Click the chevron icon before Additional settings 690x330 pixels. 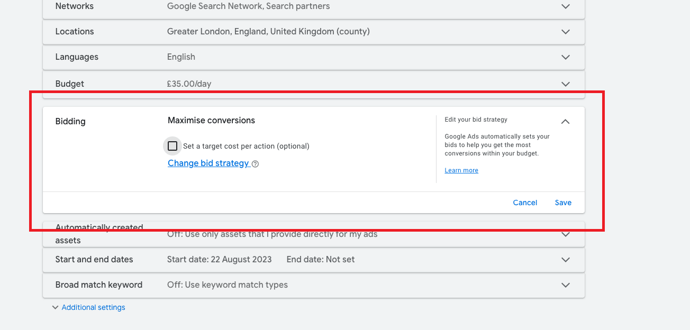[55, 307]
